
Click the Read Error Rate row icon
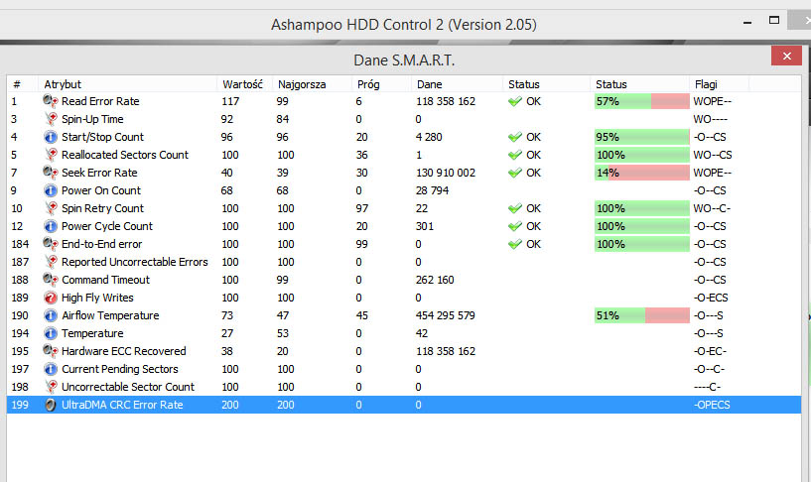tap(51, 101)
